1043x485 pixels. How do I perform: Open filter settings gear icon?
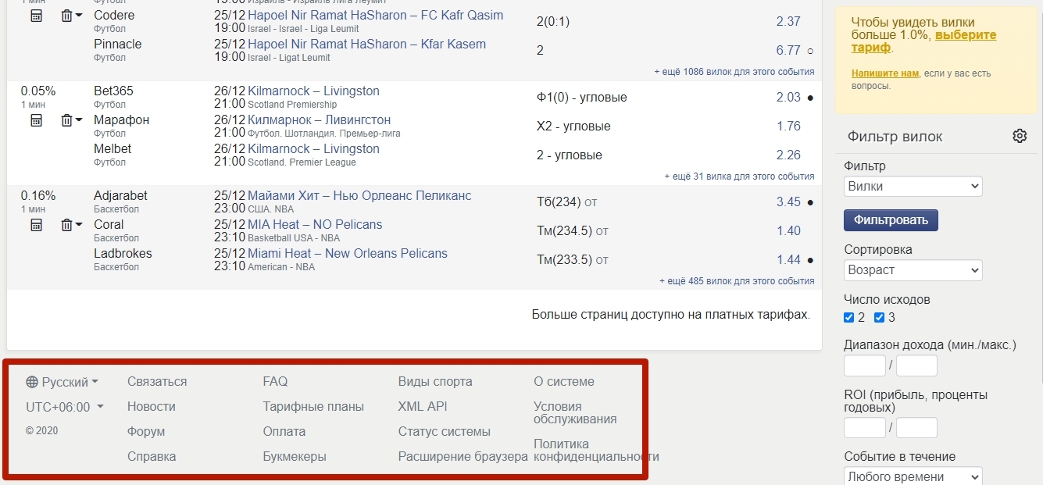(1020, 136)
